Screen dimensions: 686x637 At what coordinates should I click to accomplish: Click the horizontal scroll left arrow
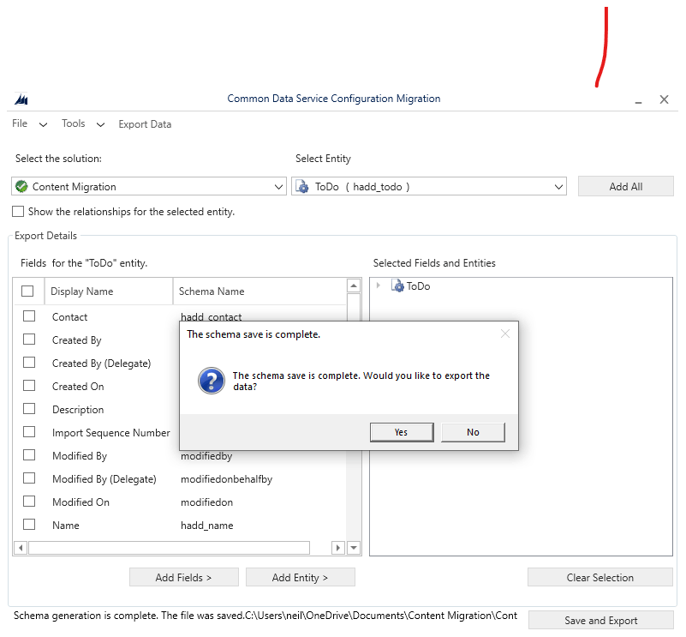(21, 548)
